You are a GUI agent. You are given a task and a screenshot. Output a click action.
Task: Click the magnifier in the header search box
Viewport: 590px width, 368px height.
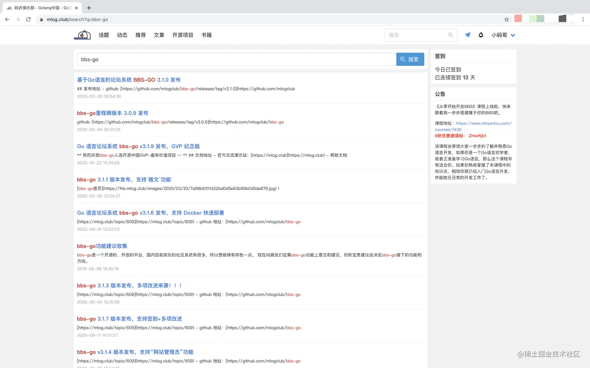[x=450, y=35]
